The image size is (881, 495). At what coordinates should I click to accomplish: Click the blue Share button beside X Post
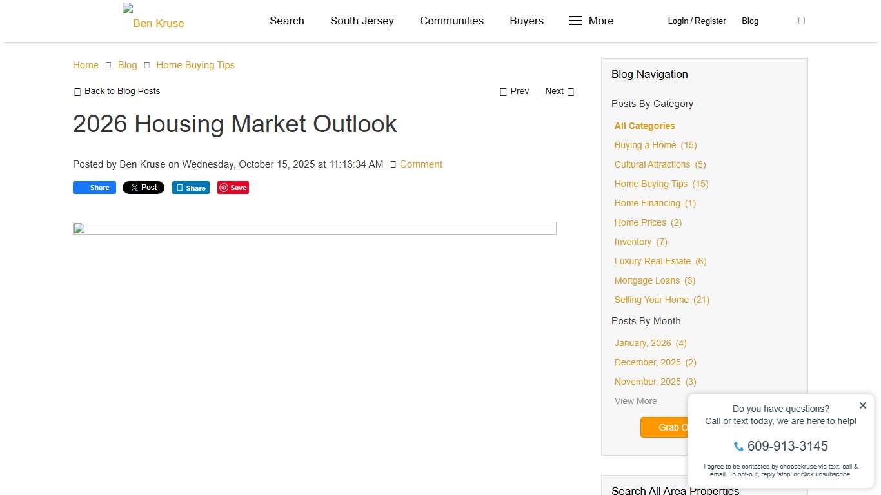click(x=191, y=188)
